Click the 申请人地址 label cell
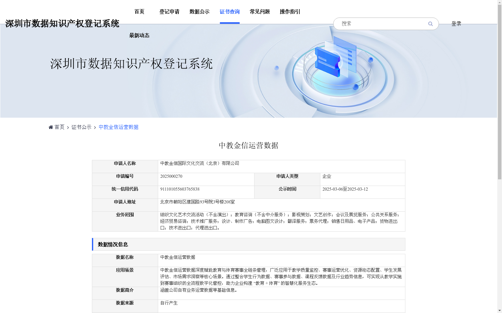The width and height of the screenshot is (502, 313). tap(125, 205)
